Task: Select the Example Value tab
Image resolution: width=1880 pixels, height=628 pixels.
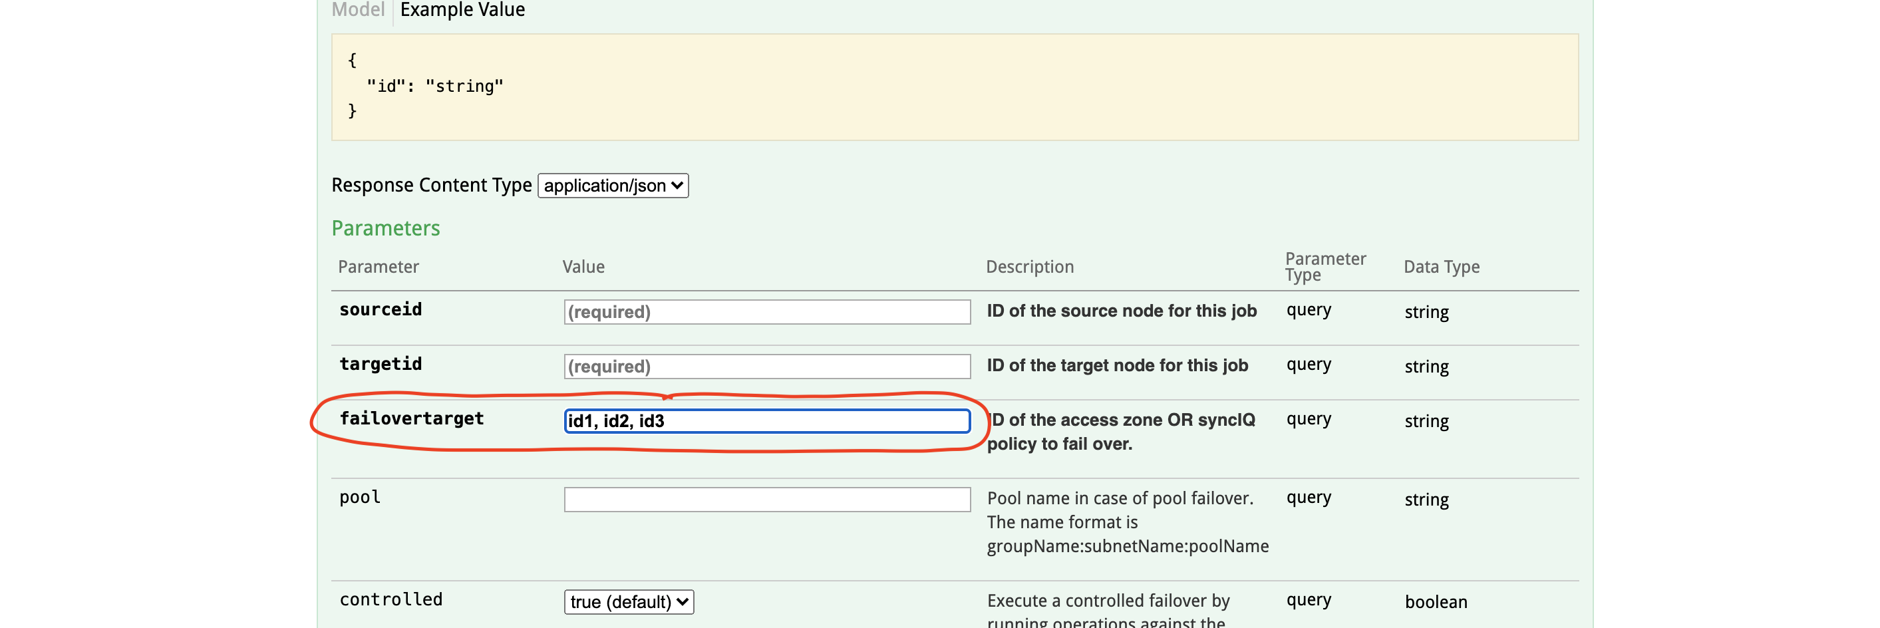Action: coord(462,10)
